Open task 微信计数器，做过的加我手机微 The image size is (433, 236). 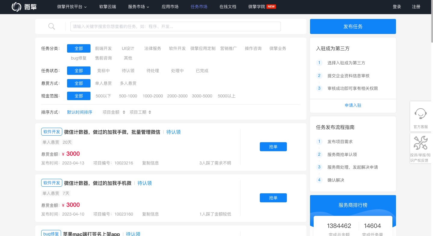[98, 183]
